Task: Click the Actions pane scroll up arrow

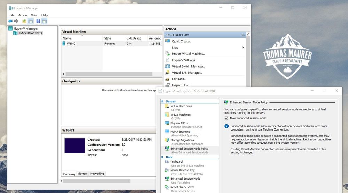Action: click(x=248, y=34)
